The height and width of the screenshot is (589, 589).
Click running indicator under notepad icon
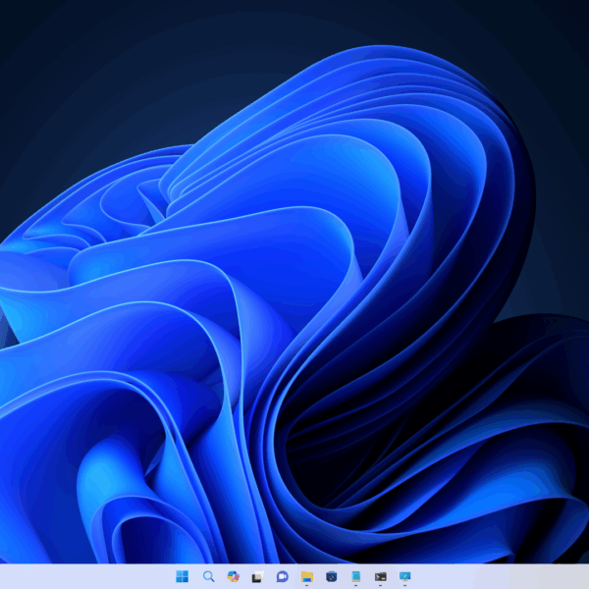356,585
